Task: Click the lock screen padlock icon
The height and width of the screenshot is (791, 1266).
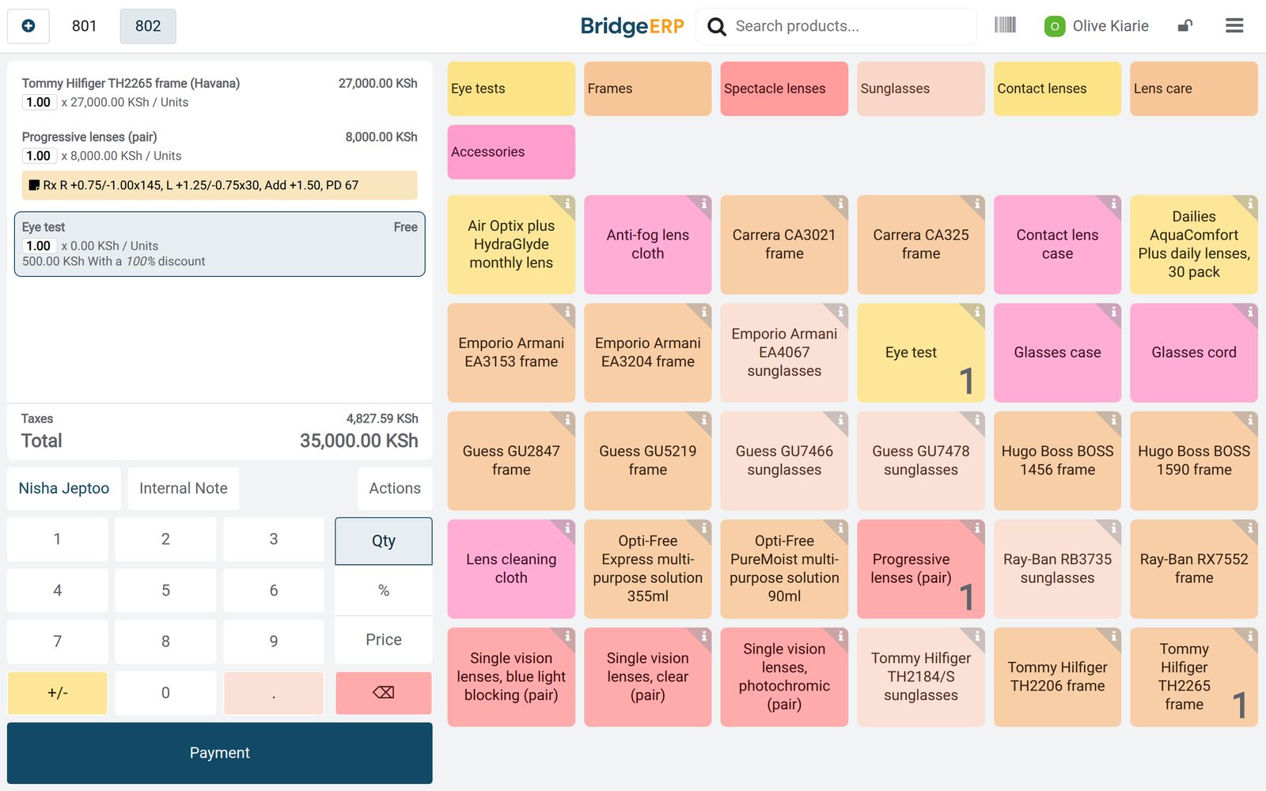Action: pyautogui.click(x=1185, y=25)
